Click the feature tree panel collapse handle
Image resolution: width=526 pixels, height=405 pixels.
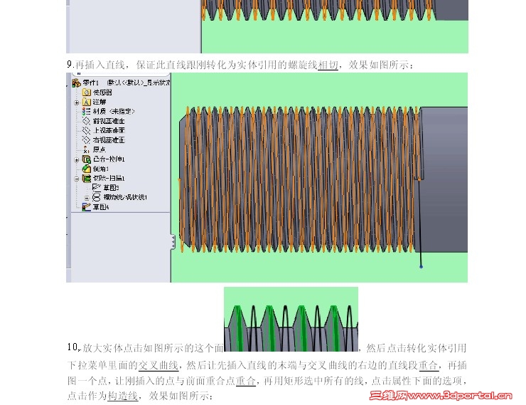173,242
